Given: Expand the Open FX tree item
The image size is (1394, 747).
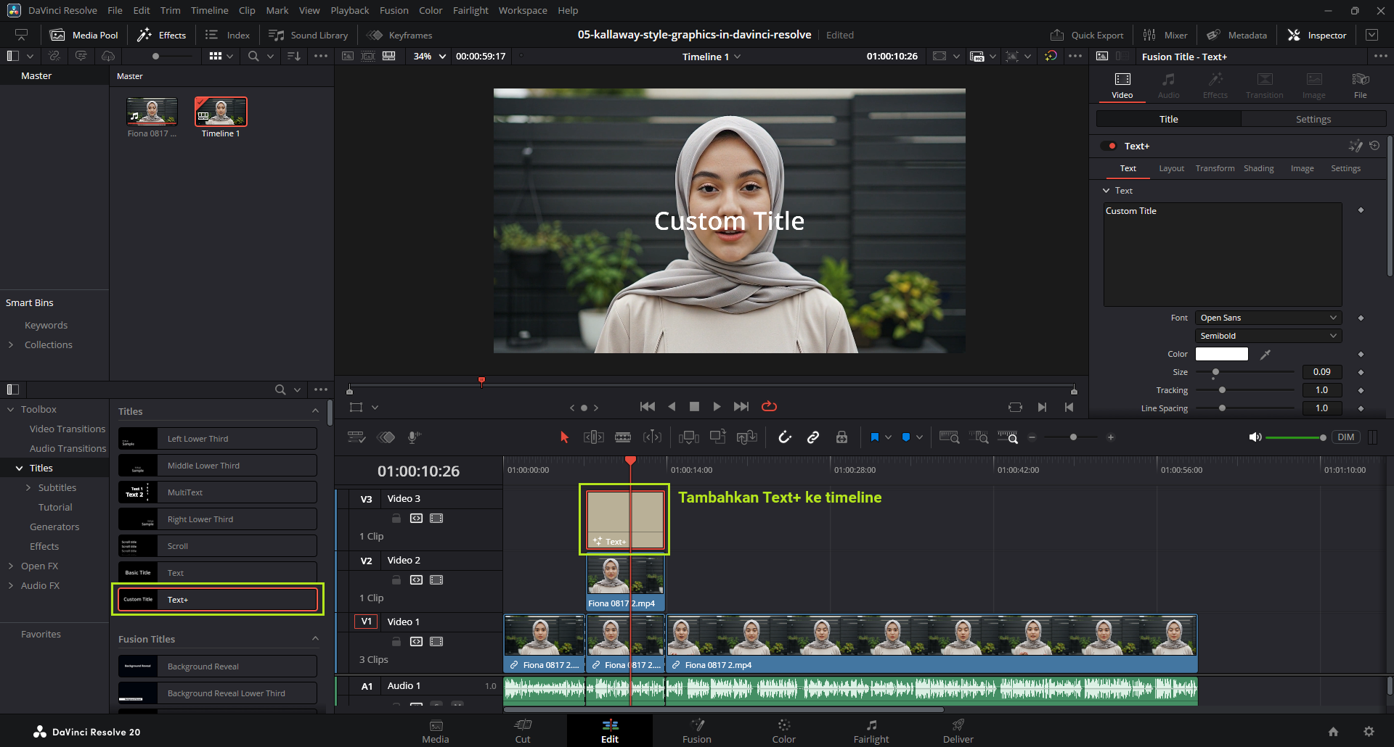Looking at the screenshot, I should 11,566.
